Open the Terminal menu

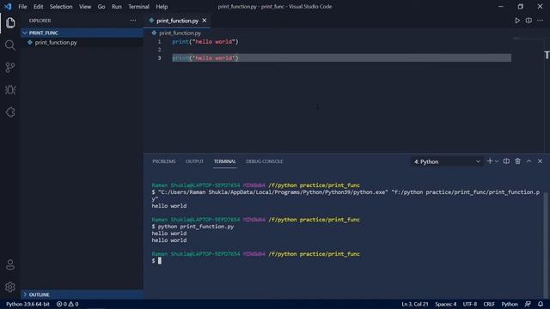[138, 6]
